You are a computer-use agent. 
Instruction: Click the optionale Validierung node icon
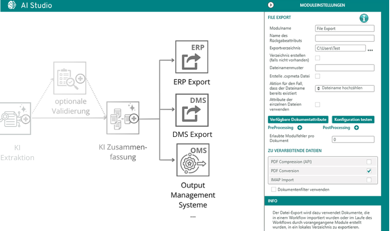click(70, 78)
